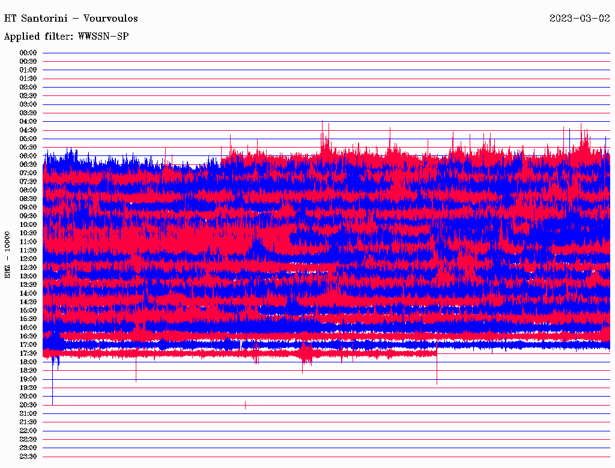Click the 21:00 time label
This screenshot has height=468, width=615.
(28, 413)
